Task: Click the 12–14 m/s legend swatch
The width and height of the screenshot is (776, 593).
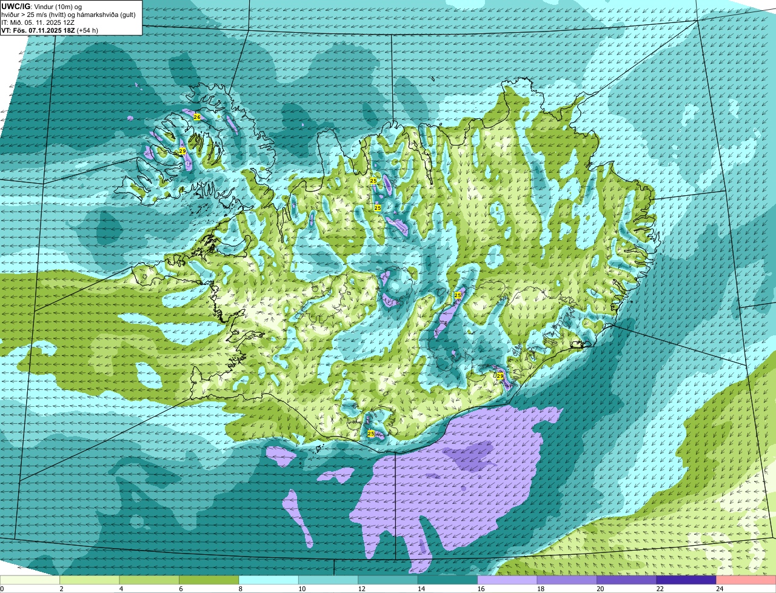Action: (x=388, y=580)
